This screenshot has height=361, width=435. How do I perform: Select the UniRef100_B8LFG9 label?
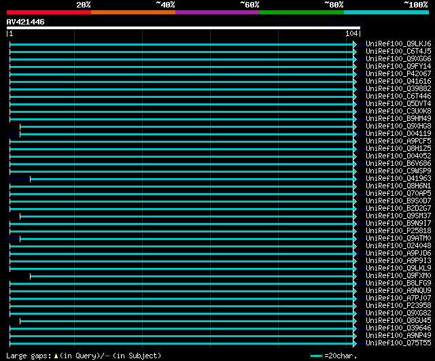click(398, 283)
